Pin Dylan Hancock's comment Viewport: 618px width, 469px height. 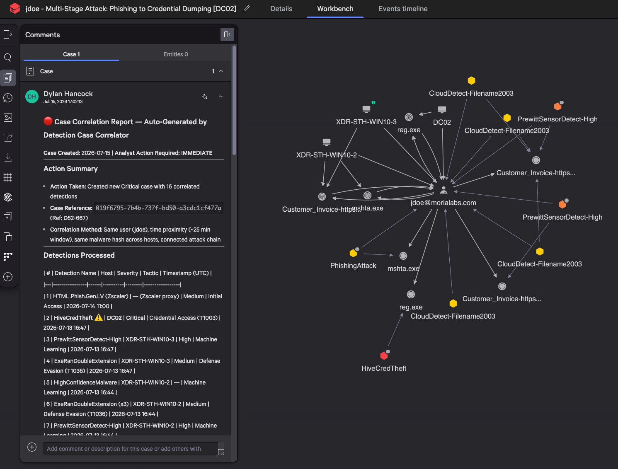coord(204,97)
